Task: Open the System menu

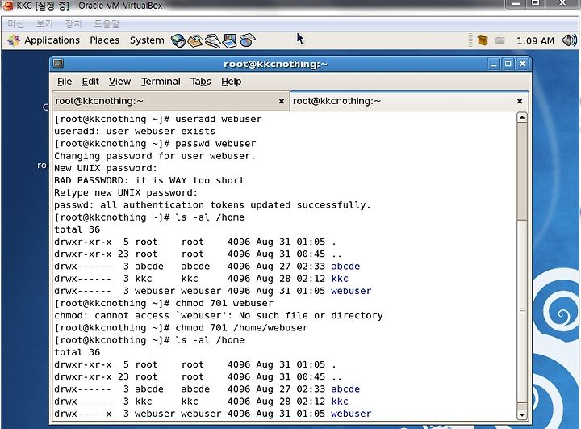Action: 147,40
